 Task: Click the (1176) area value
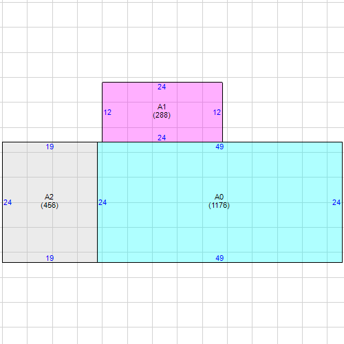(x=219, y=205)
